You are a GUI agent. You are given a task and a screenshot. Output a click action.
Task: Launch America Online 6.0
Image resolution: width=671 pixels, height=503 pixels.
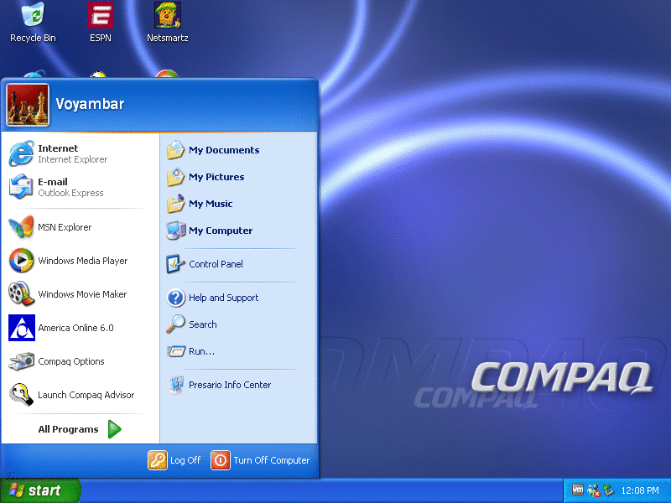pos(80,328)
